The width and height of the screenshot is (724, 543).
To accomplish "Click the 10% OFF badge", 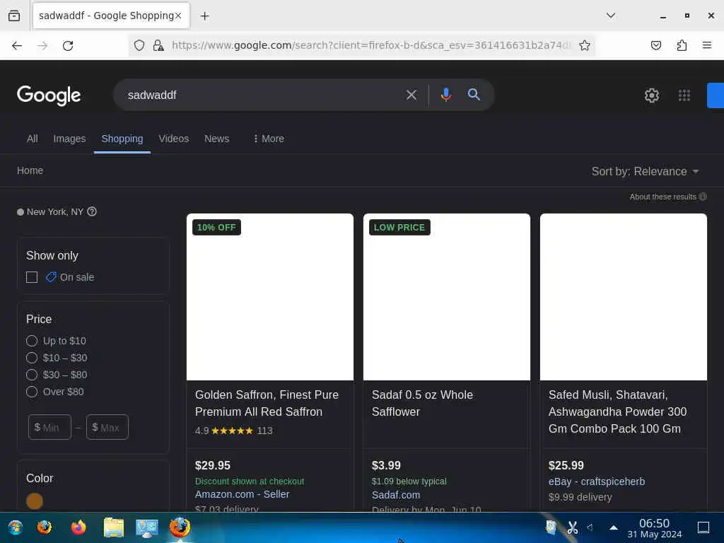I will pyautogui.click(x=216, y=227).
